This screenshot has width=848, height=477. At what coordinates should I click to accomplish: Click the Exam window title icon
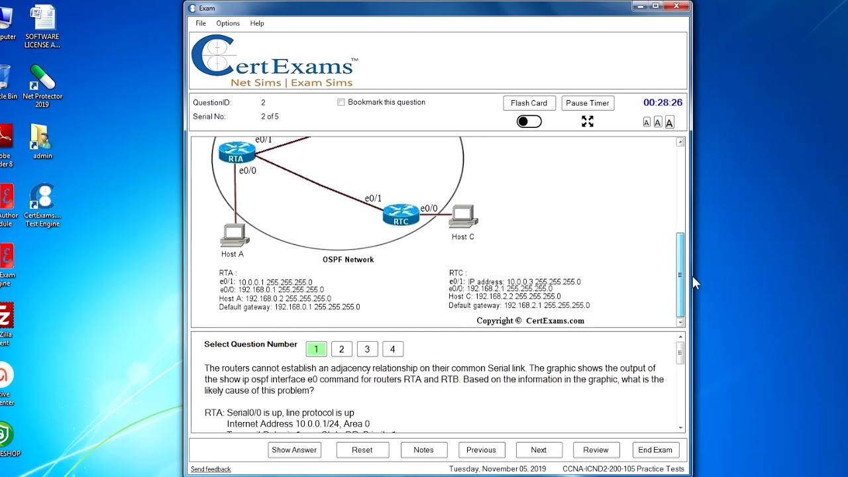(x=193, y=8)
